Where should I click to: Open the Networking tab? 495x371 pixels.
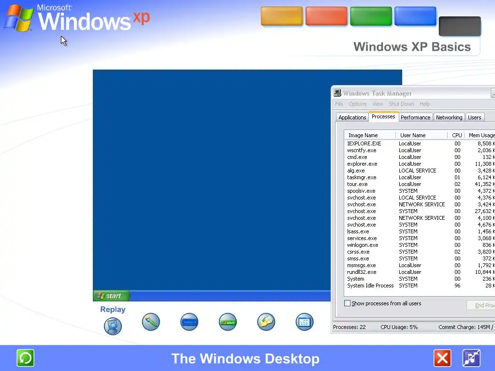click(x=449, y=117)
